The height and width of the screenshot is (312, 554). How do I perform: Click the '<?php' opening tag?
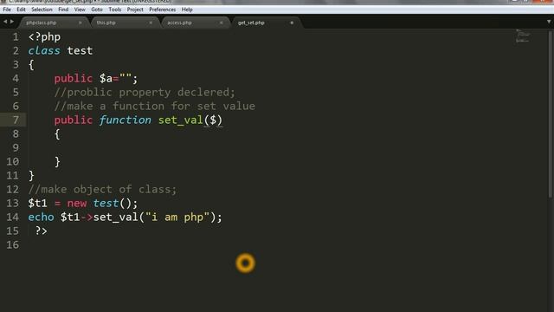click(x=44, y=37)
